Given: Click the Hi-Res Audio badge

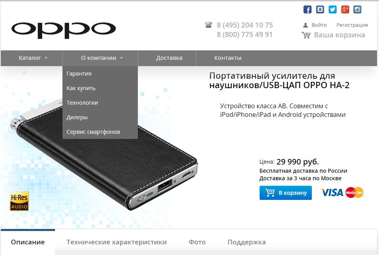Looking at the screenshot, I should click(19, 201).
